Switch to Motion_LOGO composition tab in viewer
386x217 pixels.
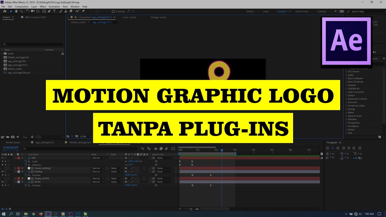pyautogui.click(x=78, y=22)
